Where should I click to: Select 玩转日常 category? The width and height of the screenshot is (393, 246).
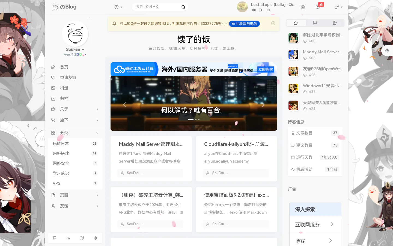(x=75, y=143)
